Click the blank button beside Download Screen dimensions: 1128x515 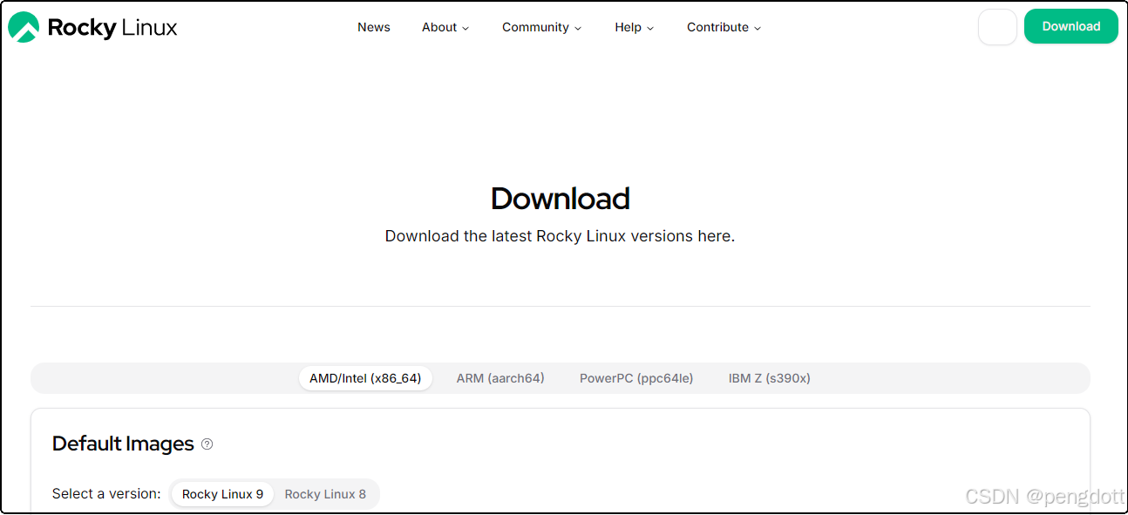[997, 27]
